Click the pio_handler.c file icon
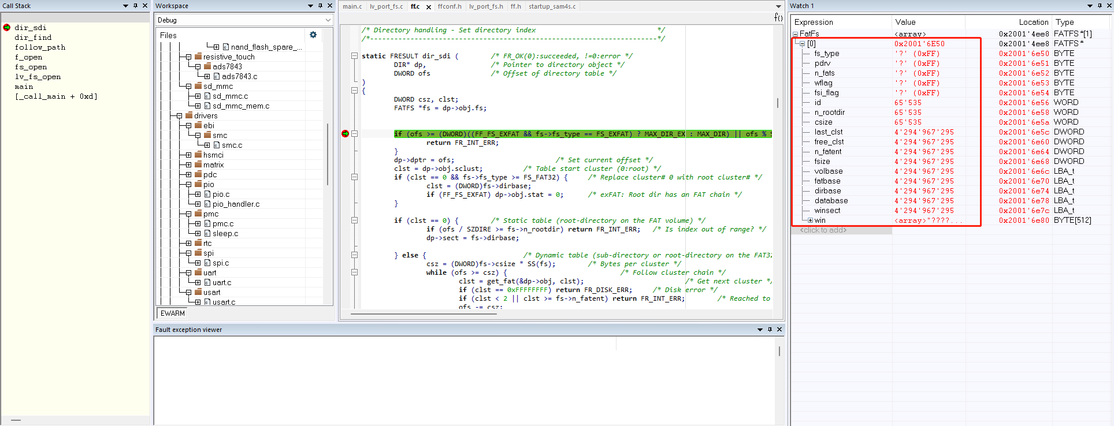The height and width of the screenshot is (426, 1114). click(207, 204)
